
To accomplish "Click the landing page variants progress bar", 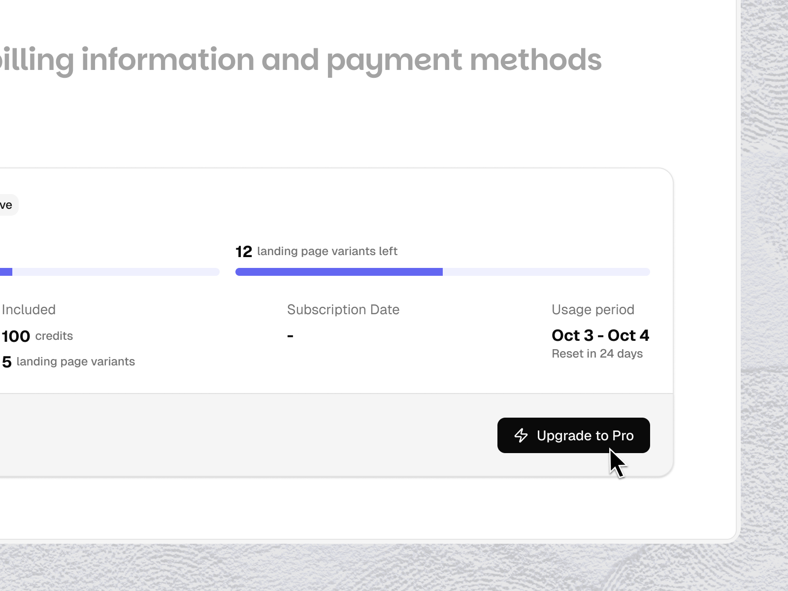I will (x=443, y=272).
